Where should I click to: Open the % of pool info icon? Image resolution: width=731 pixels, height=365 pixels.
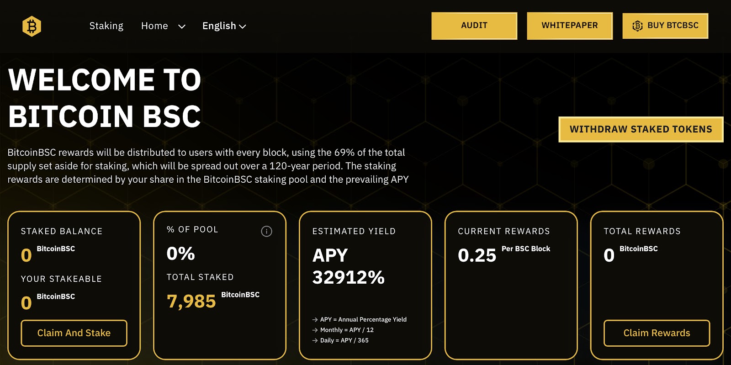266,232
